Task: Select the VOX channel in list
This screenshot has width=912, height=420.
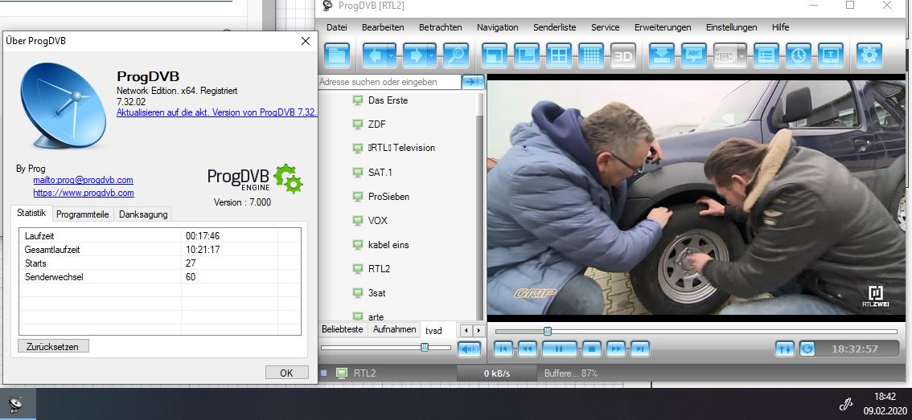Action: [377, 220]
